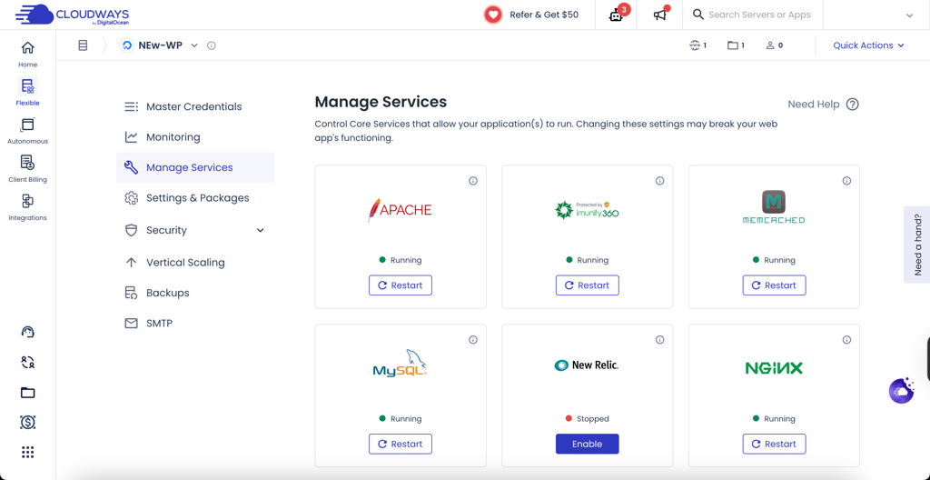
Task: Open the Need a hand? side tab
Action: pos(917,245)
